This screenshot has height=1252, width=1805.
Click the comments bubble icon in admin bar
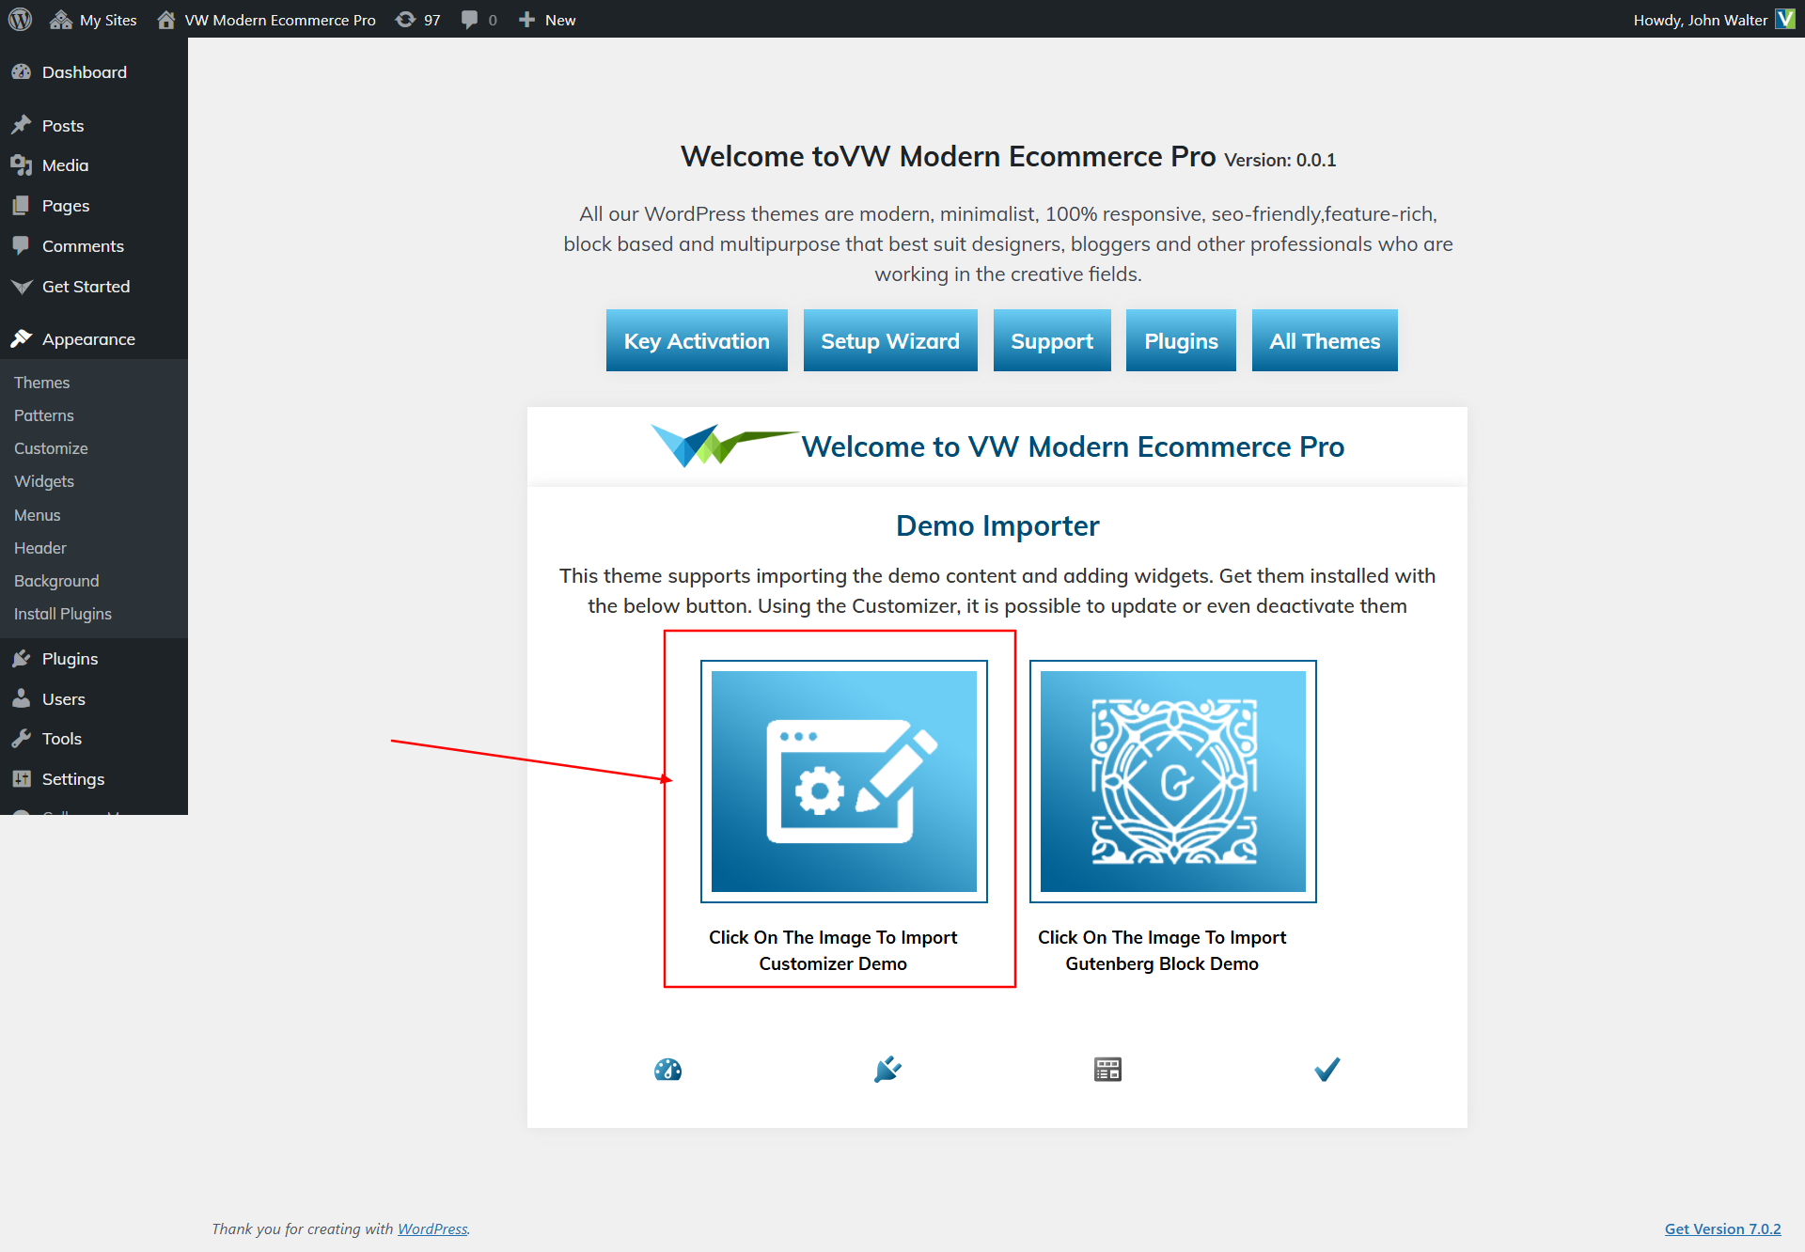click(x=470, y=20)
